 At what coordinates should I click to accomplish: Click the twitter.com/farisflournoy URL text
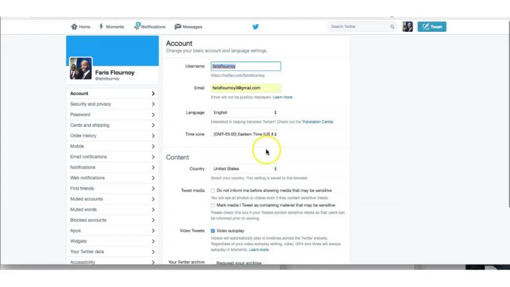click(238, 76)
